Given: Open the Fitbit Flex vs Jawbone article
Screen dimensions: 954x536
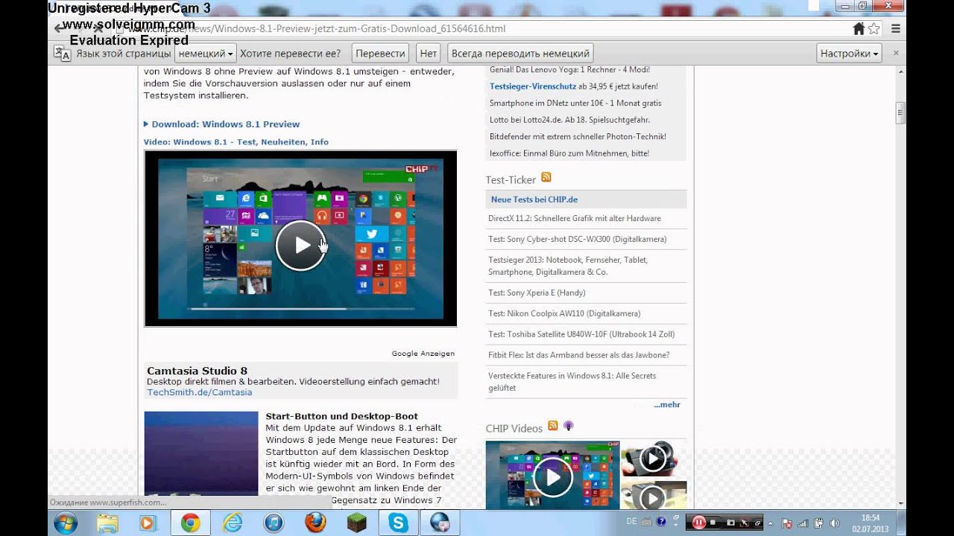Looking at the screenshot, I should 579,355.
